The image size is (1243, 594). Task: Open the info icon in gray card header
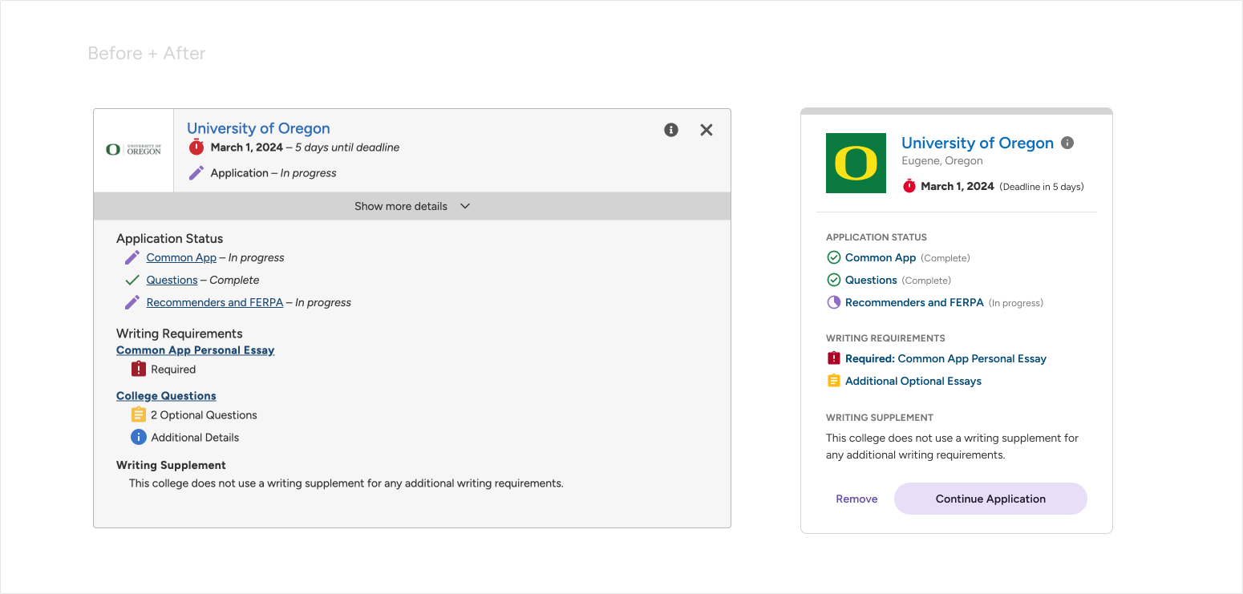click(x=671, y=130)
